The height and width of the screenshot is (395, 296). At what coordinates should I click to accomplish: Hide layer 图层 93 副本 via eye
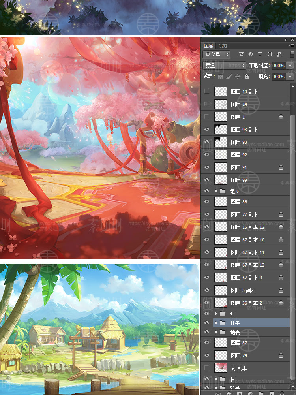(x=207, y=129)
